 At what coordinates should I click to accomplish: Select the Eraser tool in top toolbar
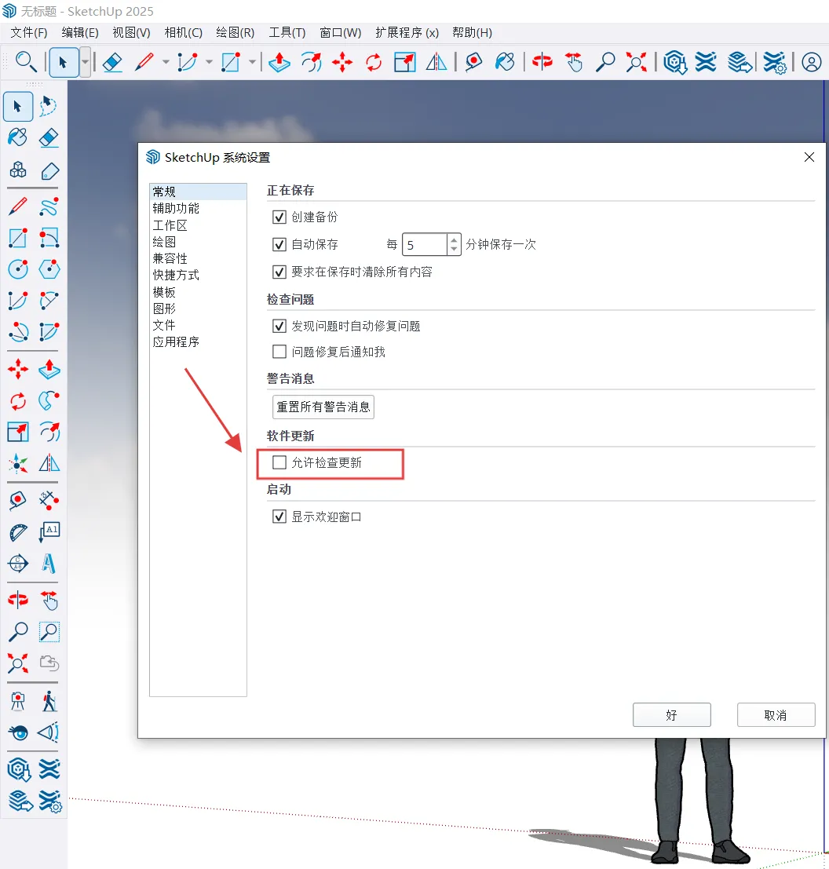click(x=112, y=61)
